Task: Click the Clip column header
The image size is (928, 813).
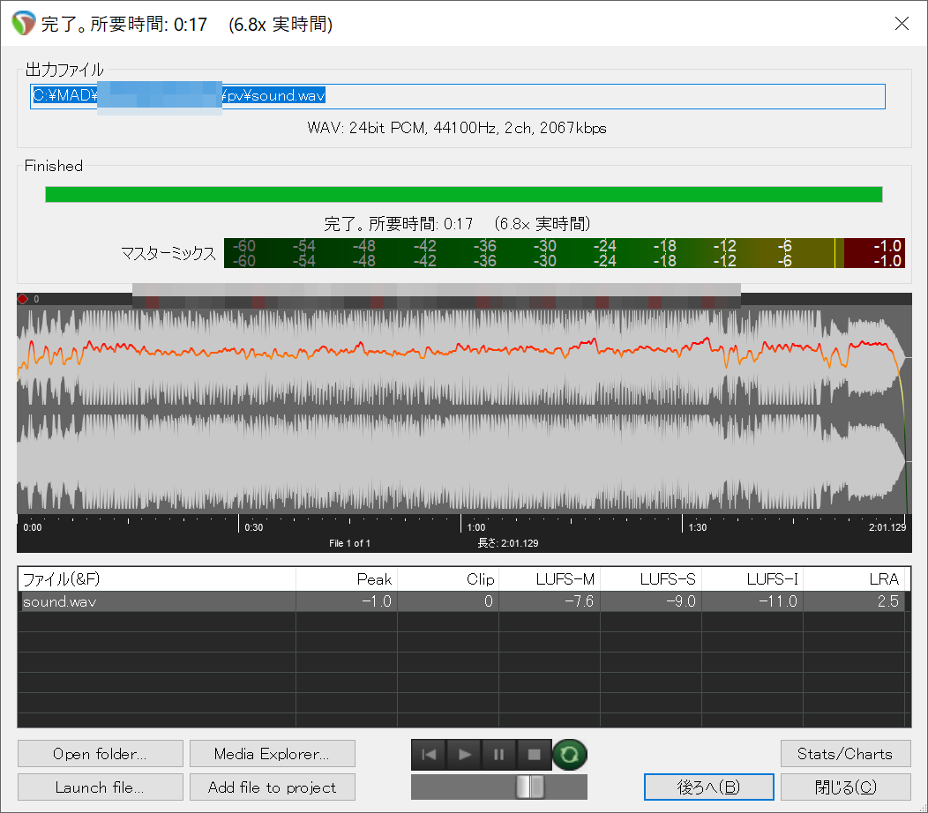Action: (448, 578)
